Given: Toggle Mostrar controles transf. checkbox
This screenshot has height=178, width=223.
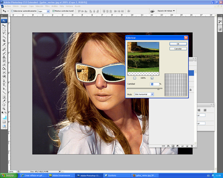Looking at the screenshot, I should tap(54, 11).
